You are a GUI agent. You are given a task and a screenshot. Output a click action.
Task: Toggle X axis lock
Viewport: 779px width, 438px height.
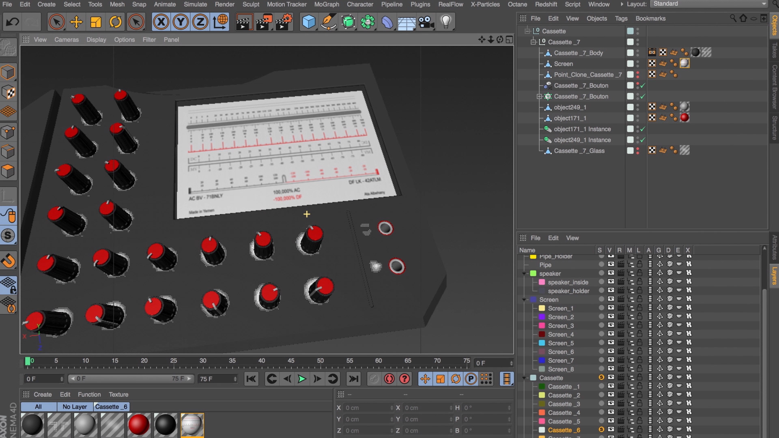(161, 22)
